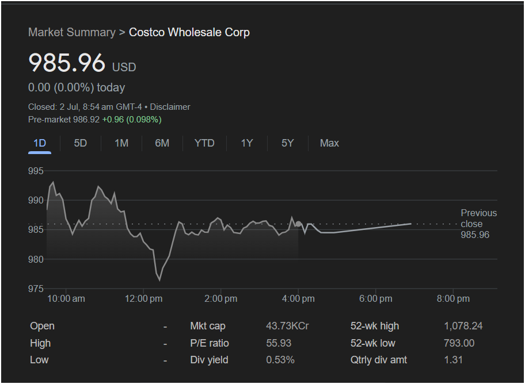This screenshot has height=384, width=525.
Task: Click the 980 y-axis label
Action: (36, 259)
